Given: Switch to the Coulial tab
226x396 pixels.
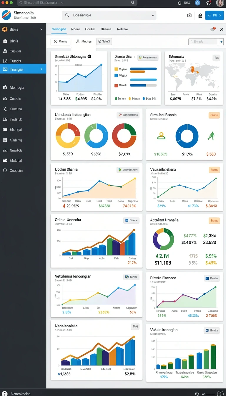Looking at the screenshot, I should [90, 29].
